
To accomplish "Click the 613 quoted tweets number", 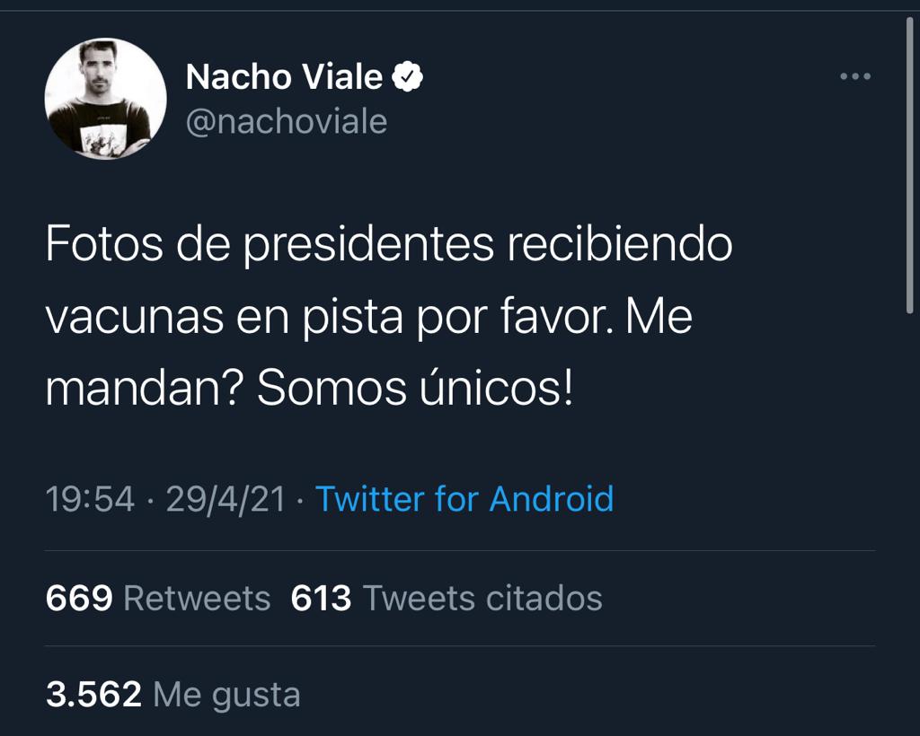I will point(321,598).
